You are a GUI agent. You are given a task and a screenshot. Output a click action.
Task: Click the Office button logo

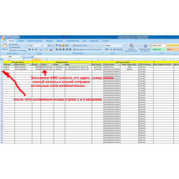[3, 38]
